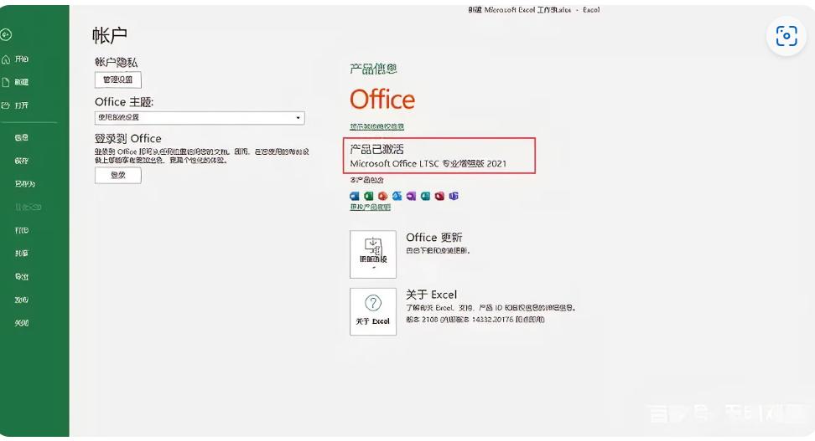The height and width of the screenshot is (441, 815).
Task: Click the 管理设置 button under 帐户隐私
Action: pyautogui.click(x=118, y=79)
